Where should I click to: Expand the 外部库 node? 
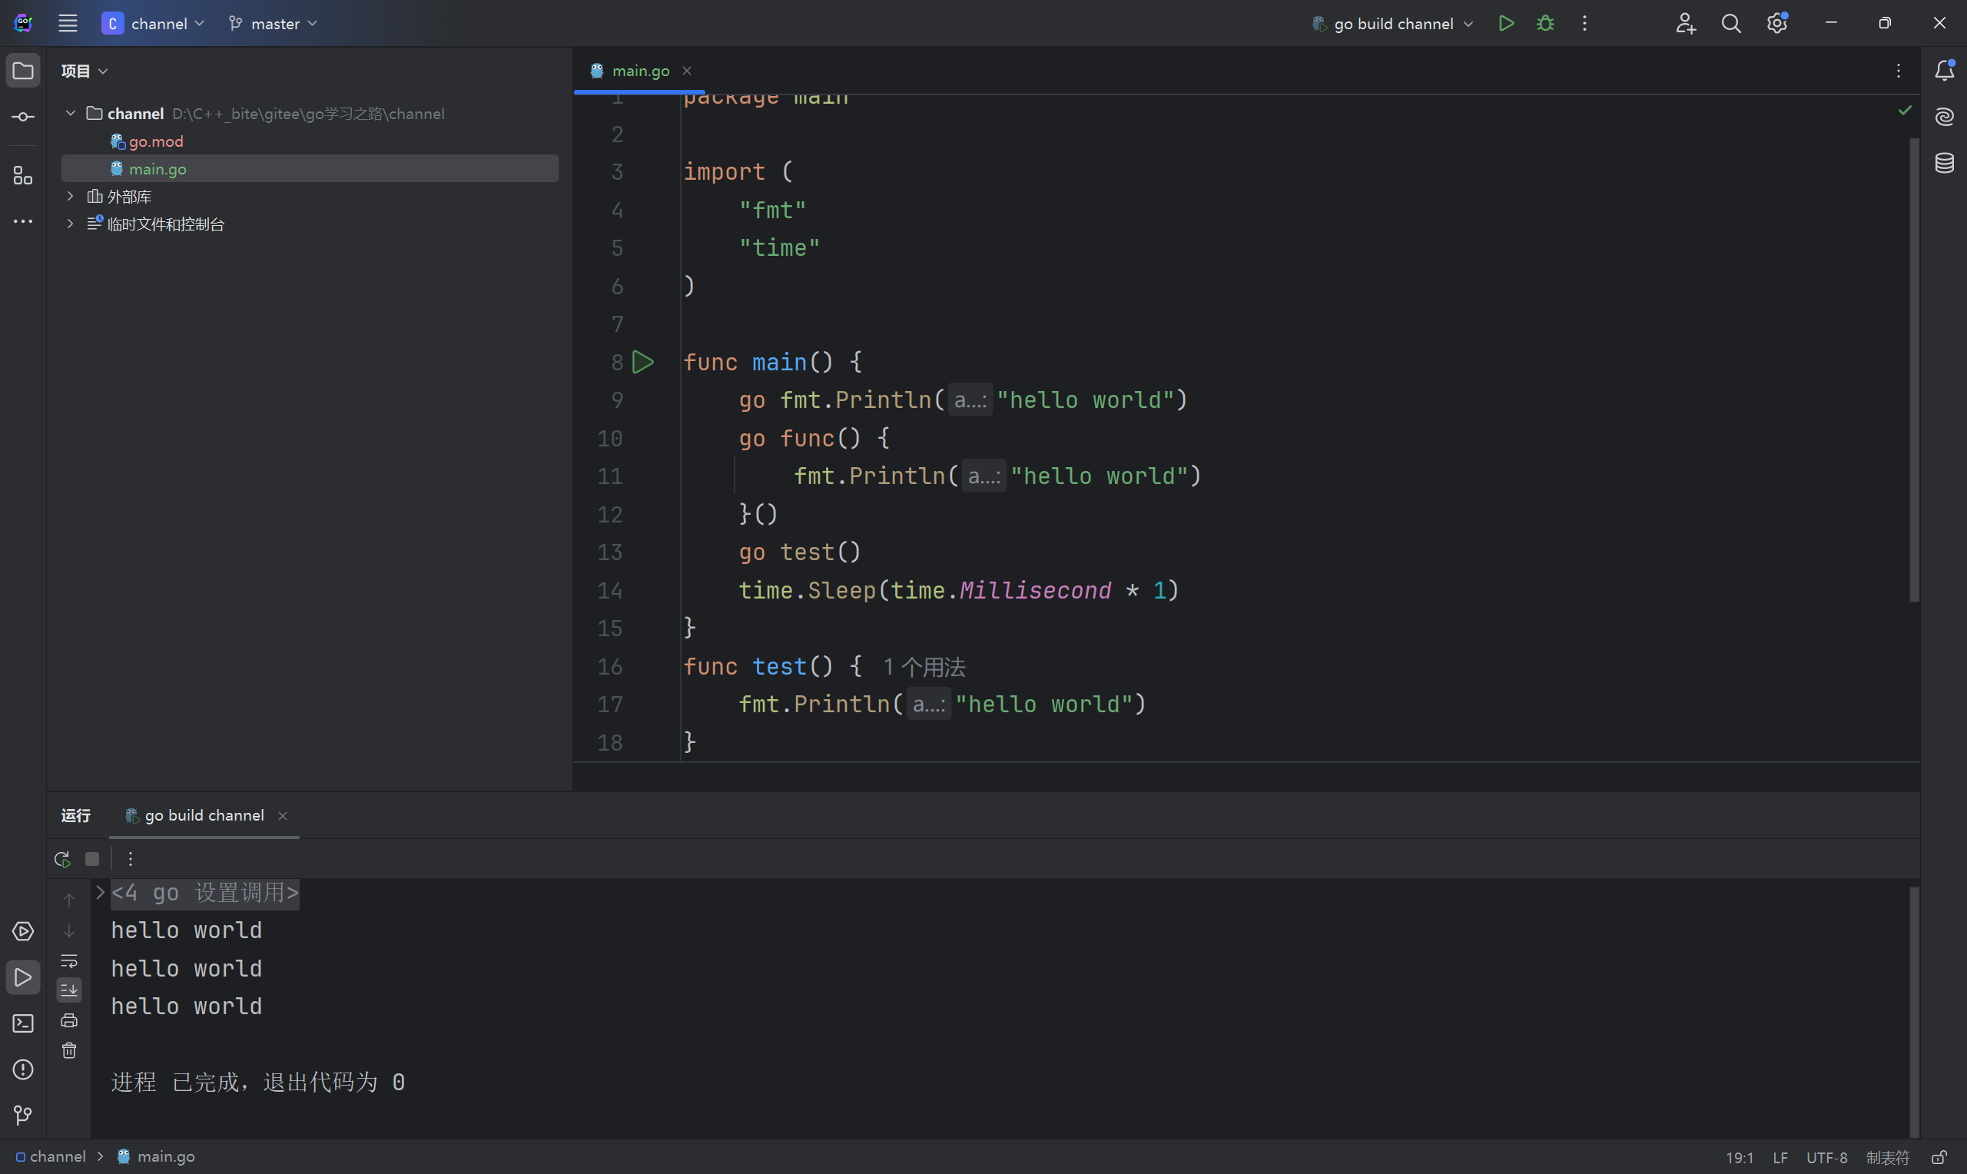pyautogui.click(x=71, y=196)
